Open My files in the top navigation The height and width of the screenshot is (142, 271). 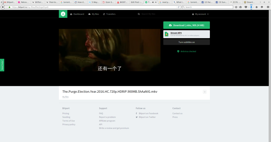point(94,14)
